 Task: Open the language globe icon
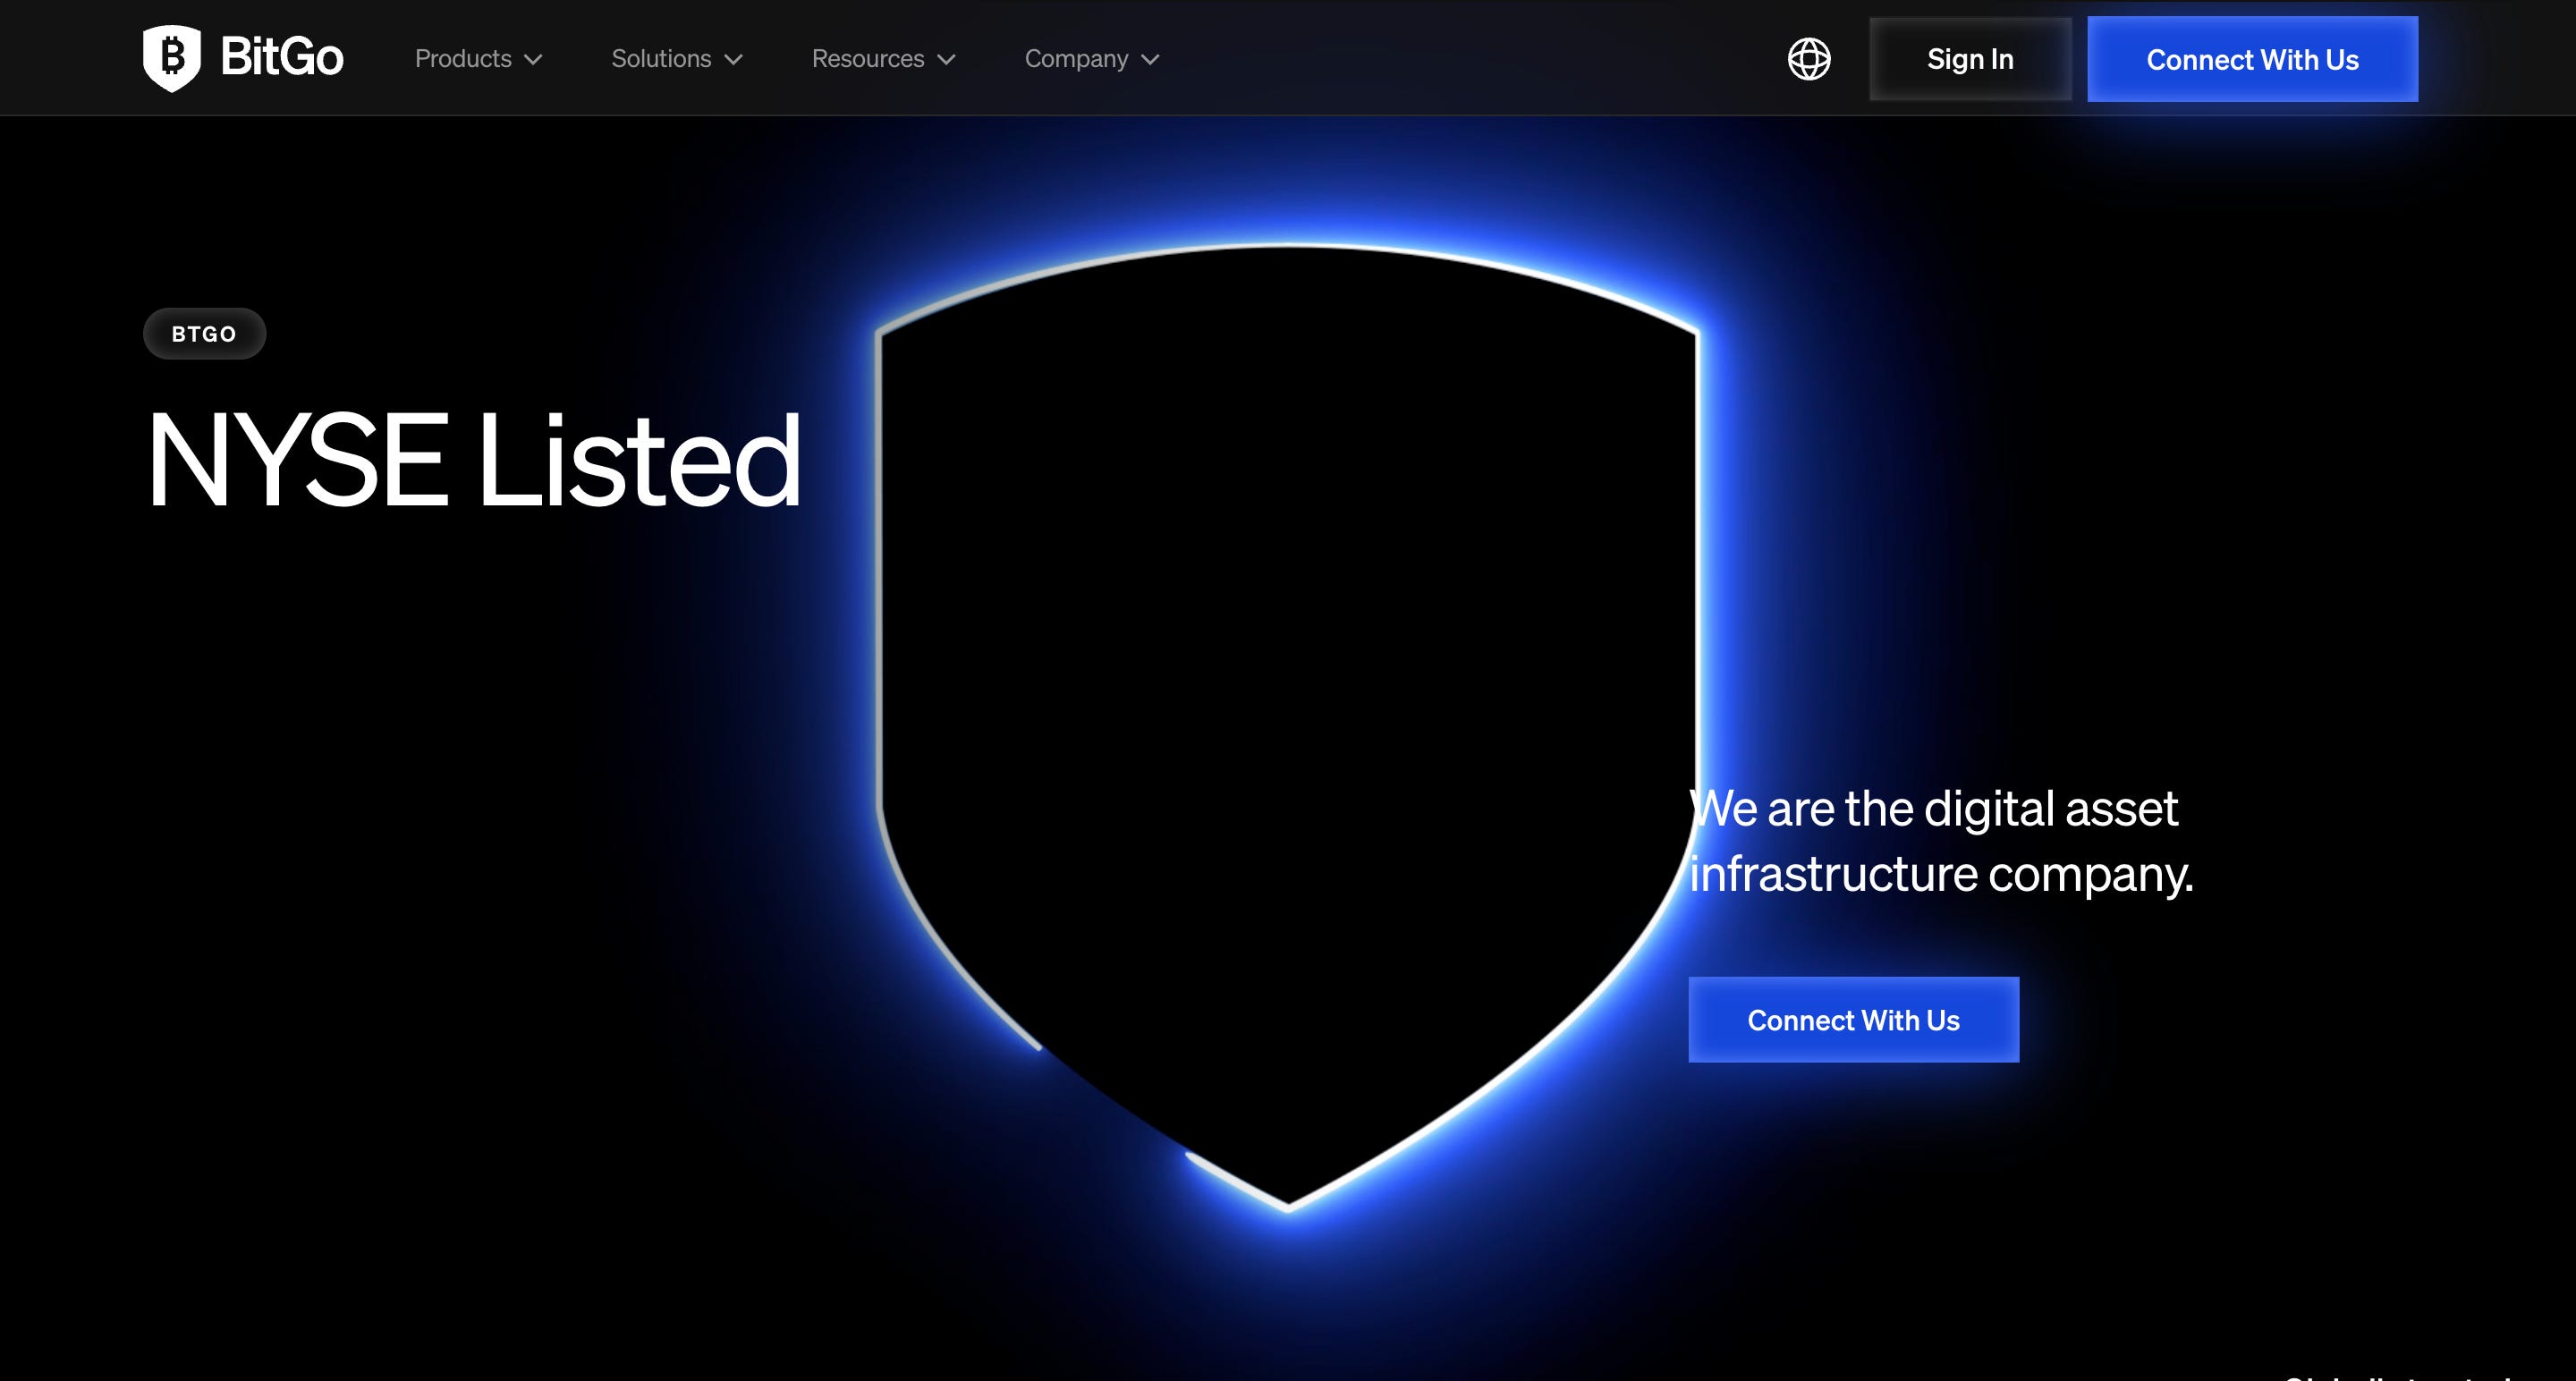click(x=1808, y=59)
